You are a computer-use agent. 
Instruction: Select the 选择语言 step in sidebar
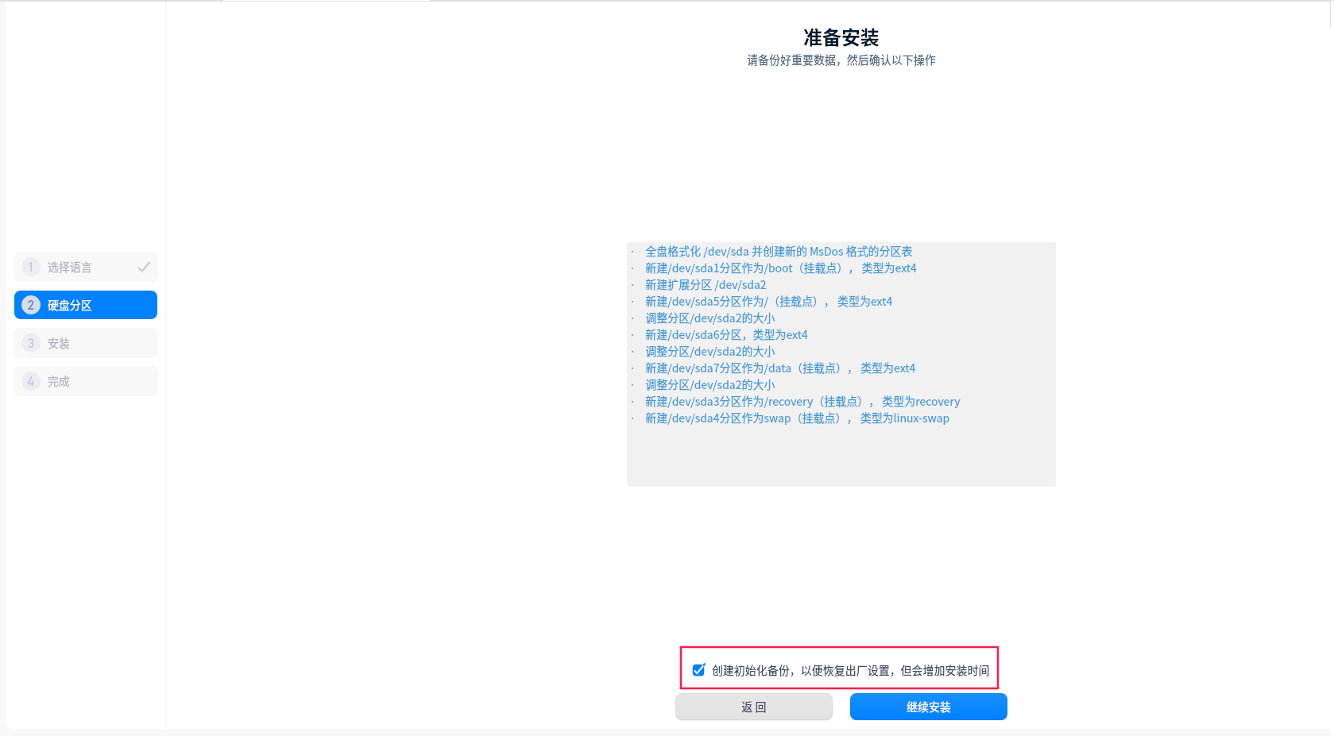86,267
